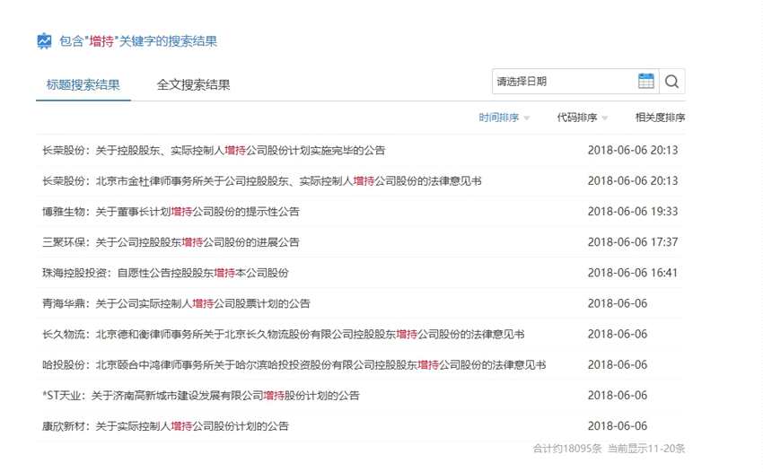Click timestamp 2018-06-06 17:37

click(x=633, y=242)
